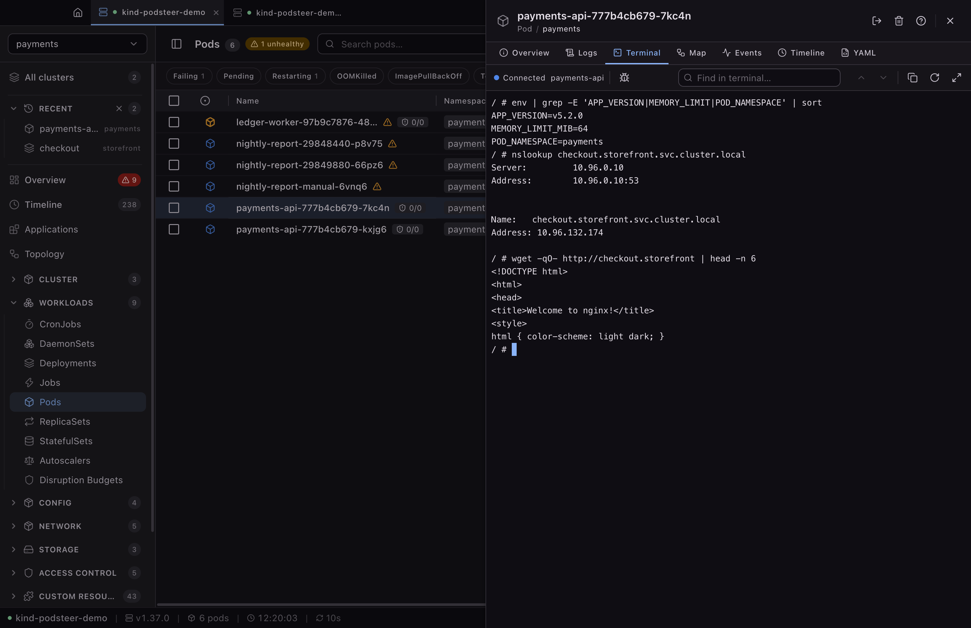Toggle the sidebar panel icon beside Pods
971x628 pixels.
pyautogui.click(x=177, y=44)
